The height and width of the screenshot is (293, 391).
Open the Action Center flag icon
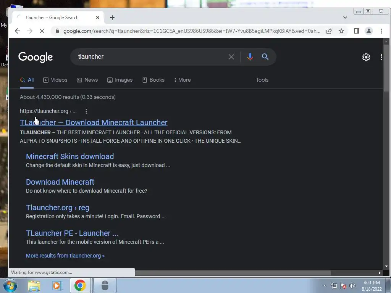(343, 286)
